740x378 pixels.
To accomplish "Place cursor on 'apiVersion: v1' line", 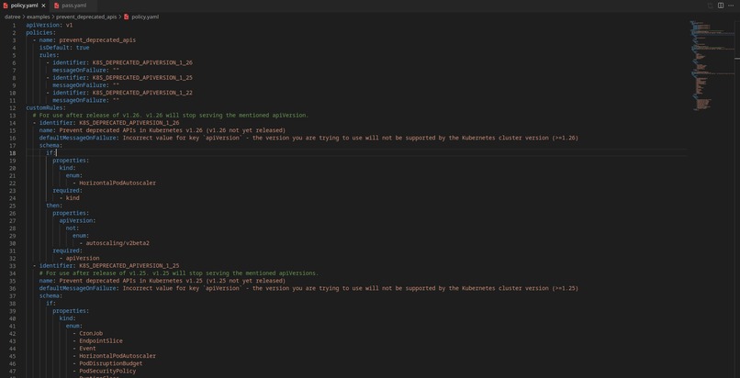I will click(49, 25).
